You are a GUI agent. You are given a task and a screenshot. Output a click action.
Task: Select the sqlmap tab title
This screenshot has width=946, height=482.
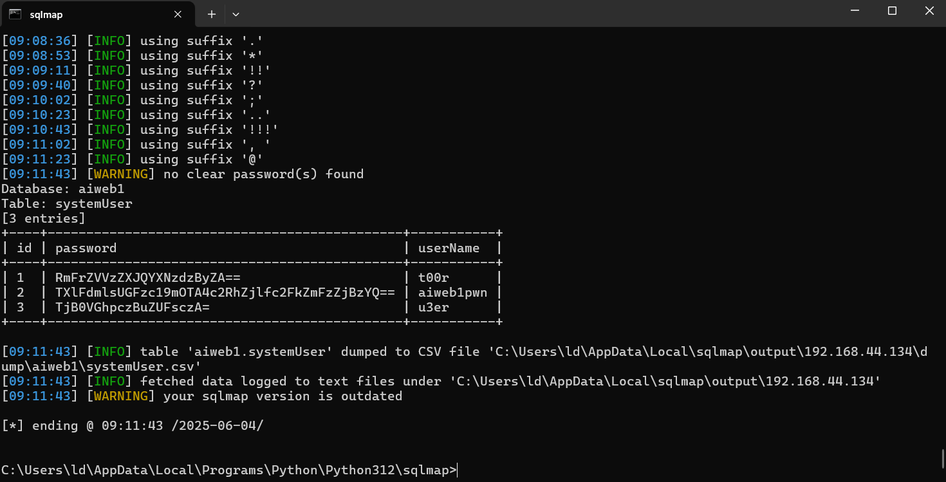(x=46, y=14)
